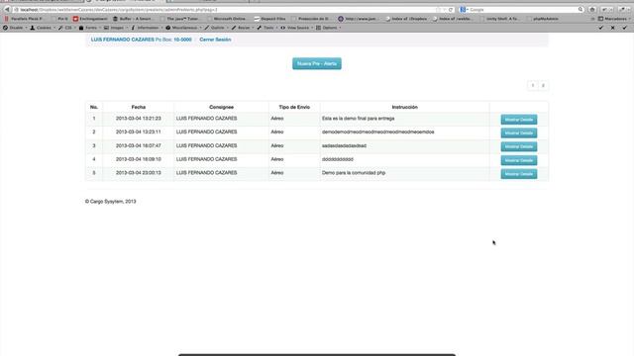Click the 10-5000 Po Box link
This screenshot has height=356, width=634.
pos(182,40)
